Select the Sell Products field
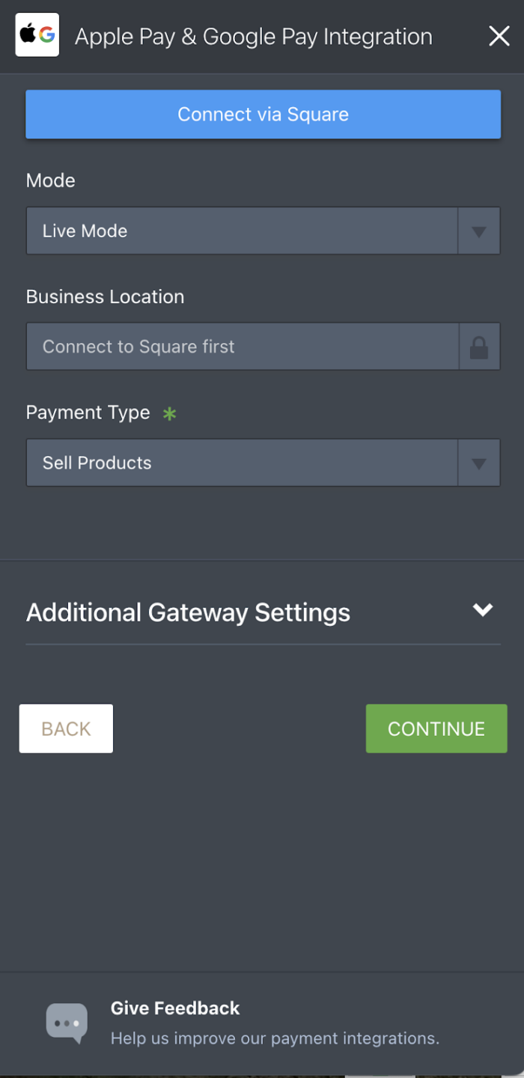 (240, 462)
